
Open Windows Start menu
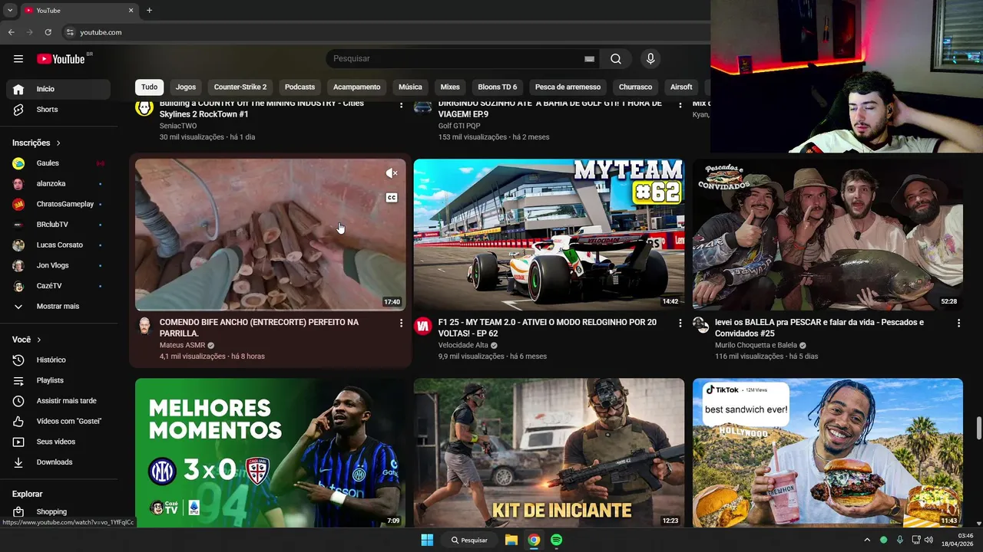pos(427,540)
